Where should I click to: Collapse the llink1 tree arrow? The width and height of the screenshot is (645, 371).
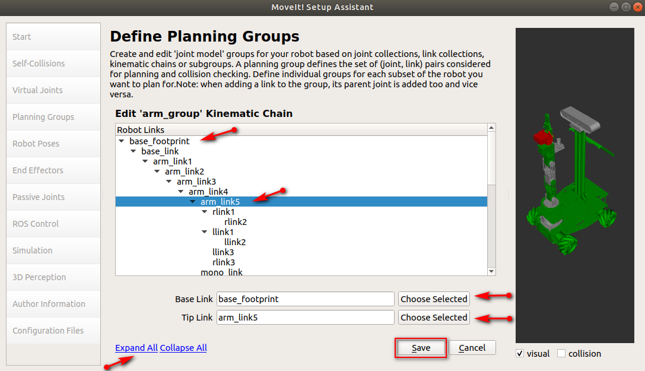[205, 232]
